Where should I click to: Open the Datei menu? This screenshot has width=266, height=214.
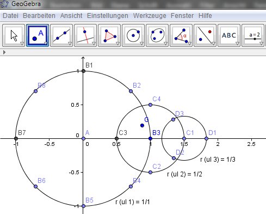tap(11, 16)
